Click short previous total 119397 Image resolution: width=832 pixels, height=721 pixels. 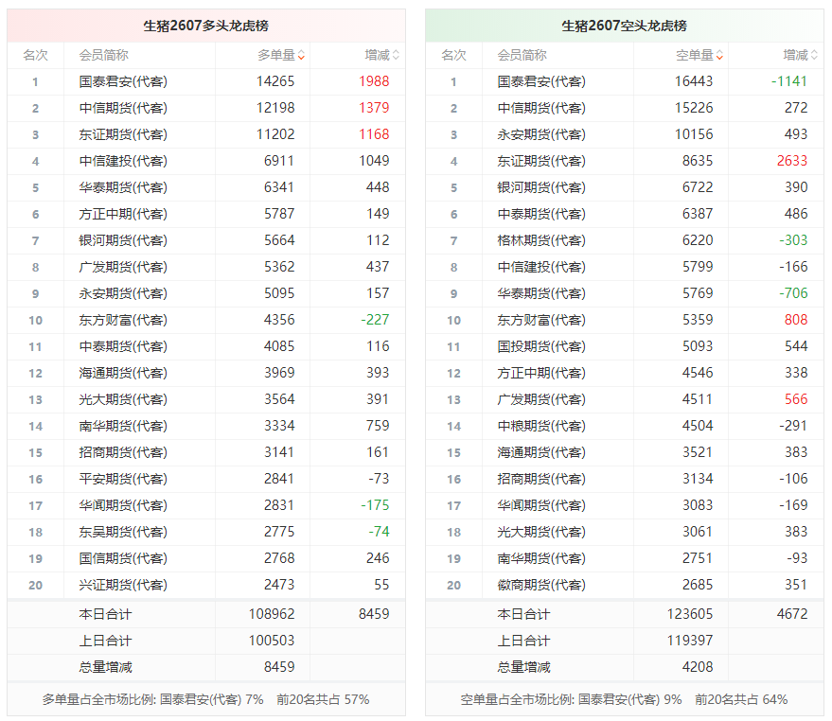click(x=690, y=641)
